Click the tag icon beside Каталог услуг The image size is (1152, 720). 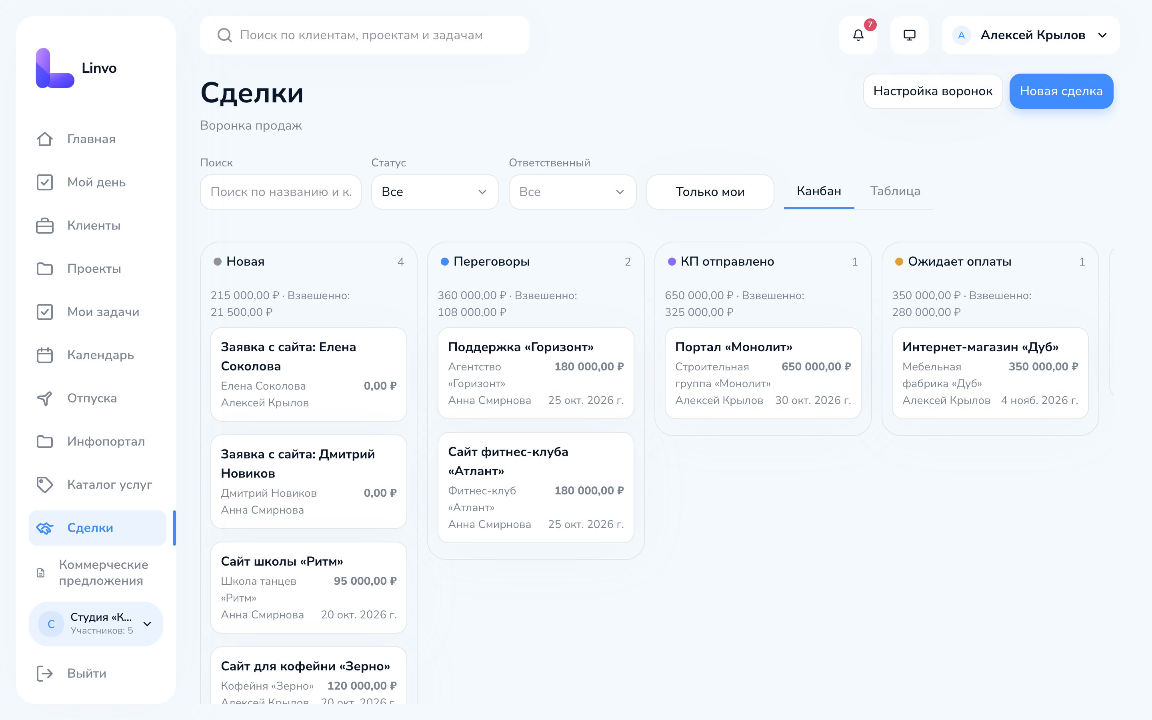[45, 485]
